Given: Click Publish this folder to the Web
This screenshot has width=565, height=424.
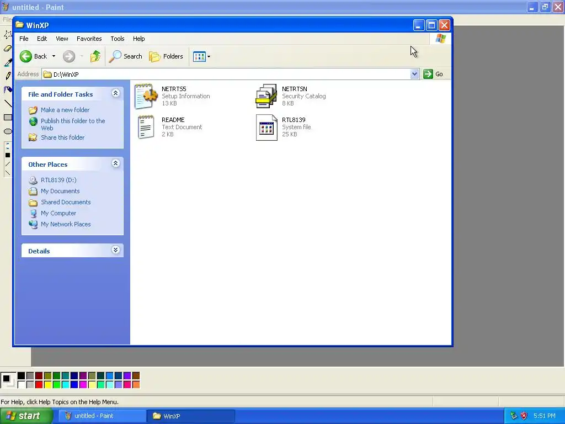Looking at the screenshot, I should click(73, 124).
